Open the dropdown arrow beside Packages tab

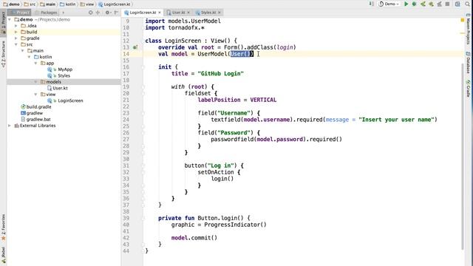point(63,13)
